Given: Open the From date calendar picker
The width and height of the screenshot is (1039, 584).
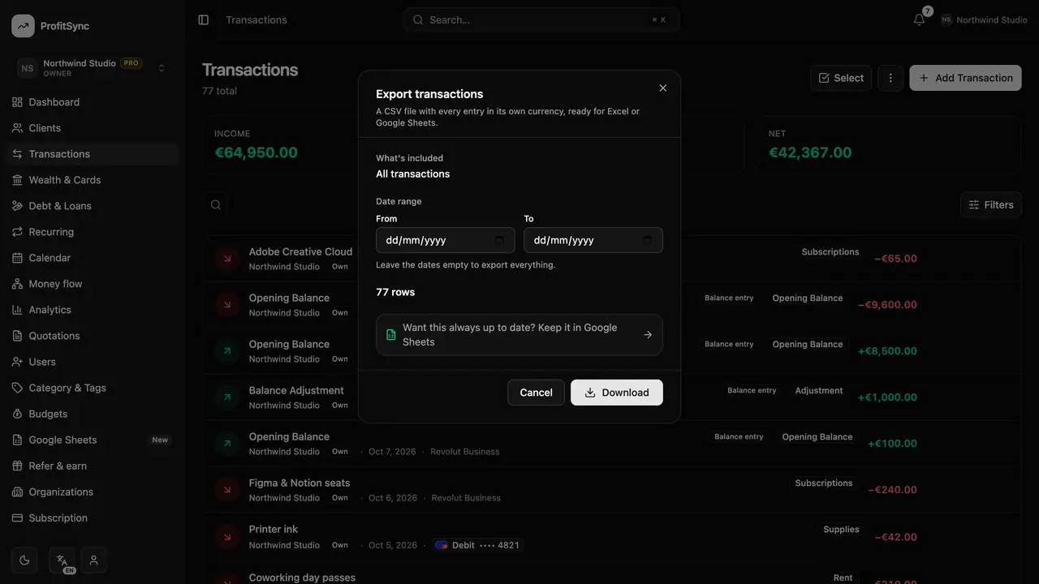Looking at the screenshot, I should [x=499, y=240].
